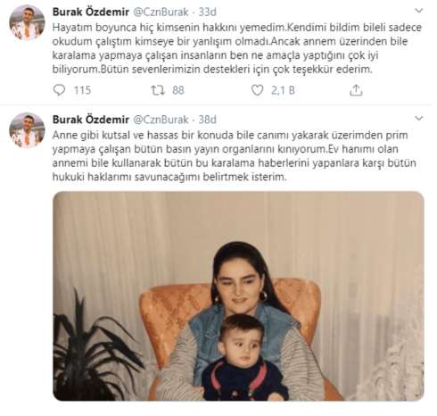This screenshot has height=416, width=437.
Task: Open second tweet's options chevron menu
Action: (418, 119)
